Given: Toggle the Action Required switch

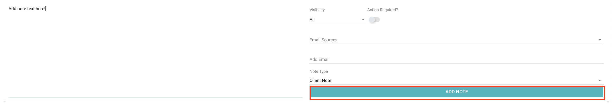Looking at the screenshot, I should 374,20.
